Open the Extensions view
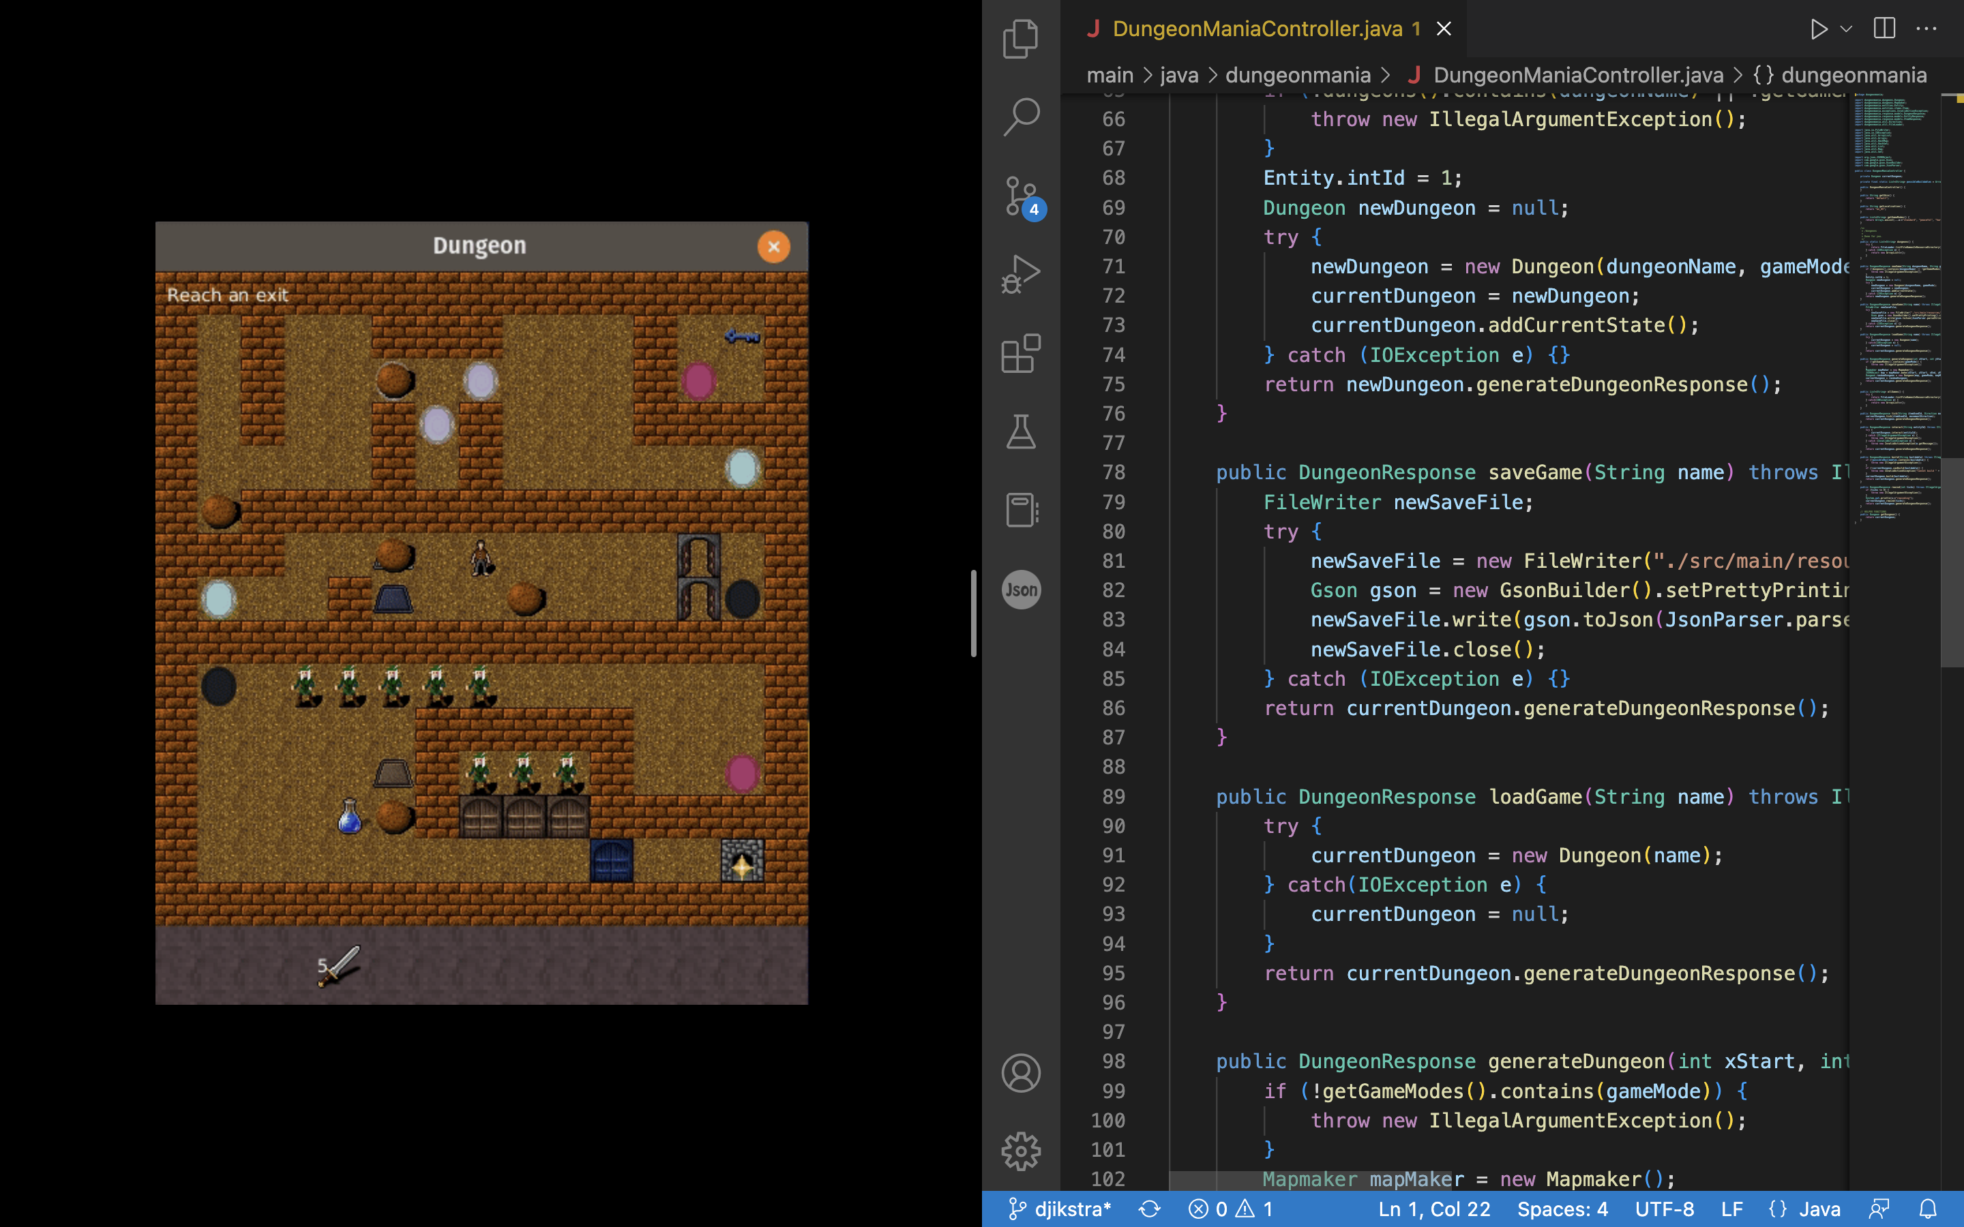 1020,352
